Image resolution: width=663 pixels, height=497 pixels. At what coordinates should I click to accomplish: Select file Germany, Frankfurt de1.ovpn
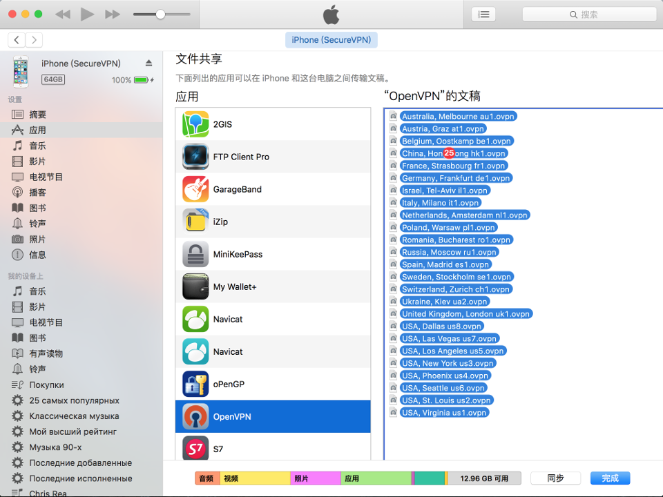(x=456, y=178)
